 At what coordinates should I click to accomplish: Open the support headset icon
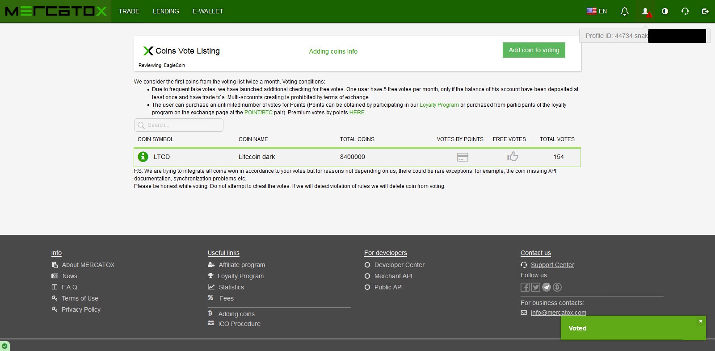click(685, 11)
